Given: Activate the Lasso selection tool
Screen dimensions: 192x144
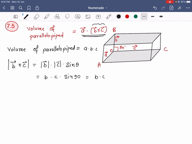Looking at the screenshot, I should [x=67, y=17].
